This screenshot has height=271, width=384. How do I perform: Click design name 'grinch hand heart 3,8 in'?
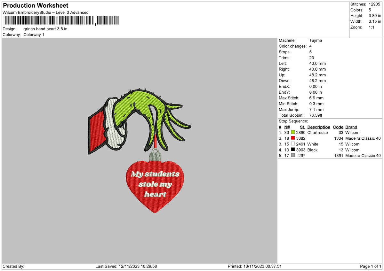click(x=45, y=29)
